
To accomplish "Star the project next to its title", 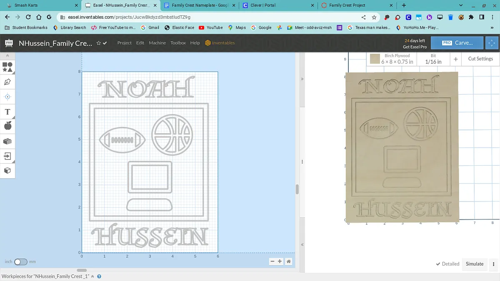I will click(99, 43).
